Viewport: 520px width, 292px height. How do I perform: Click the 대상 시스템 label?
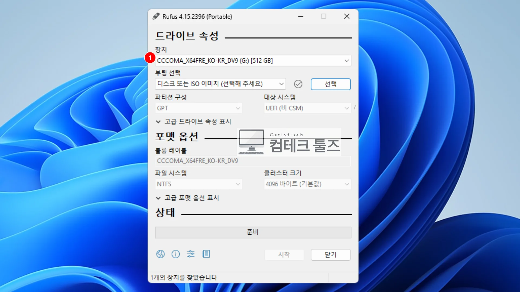(x=280, y=97)
